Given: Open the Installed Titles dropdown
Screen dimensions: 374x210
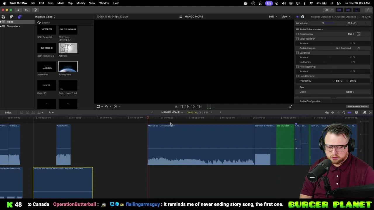Looking at the screenshot, I should [x=45, y=17].
